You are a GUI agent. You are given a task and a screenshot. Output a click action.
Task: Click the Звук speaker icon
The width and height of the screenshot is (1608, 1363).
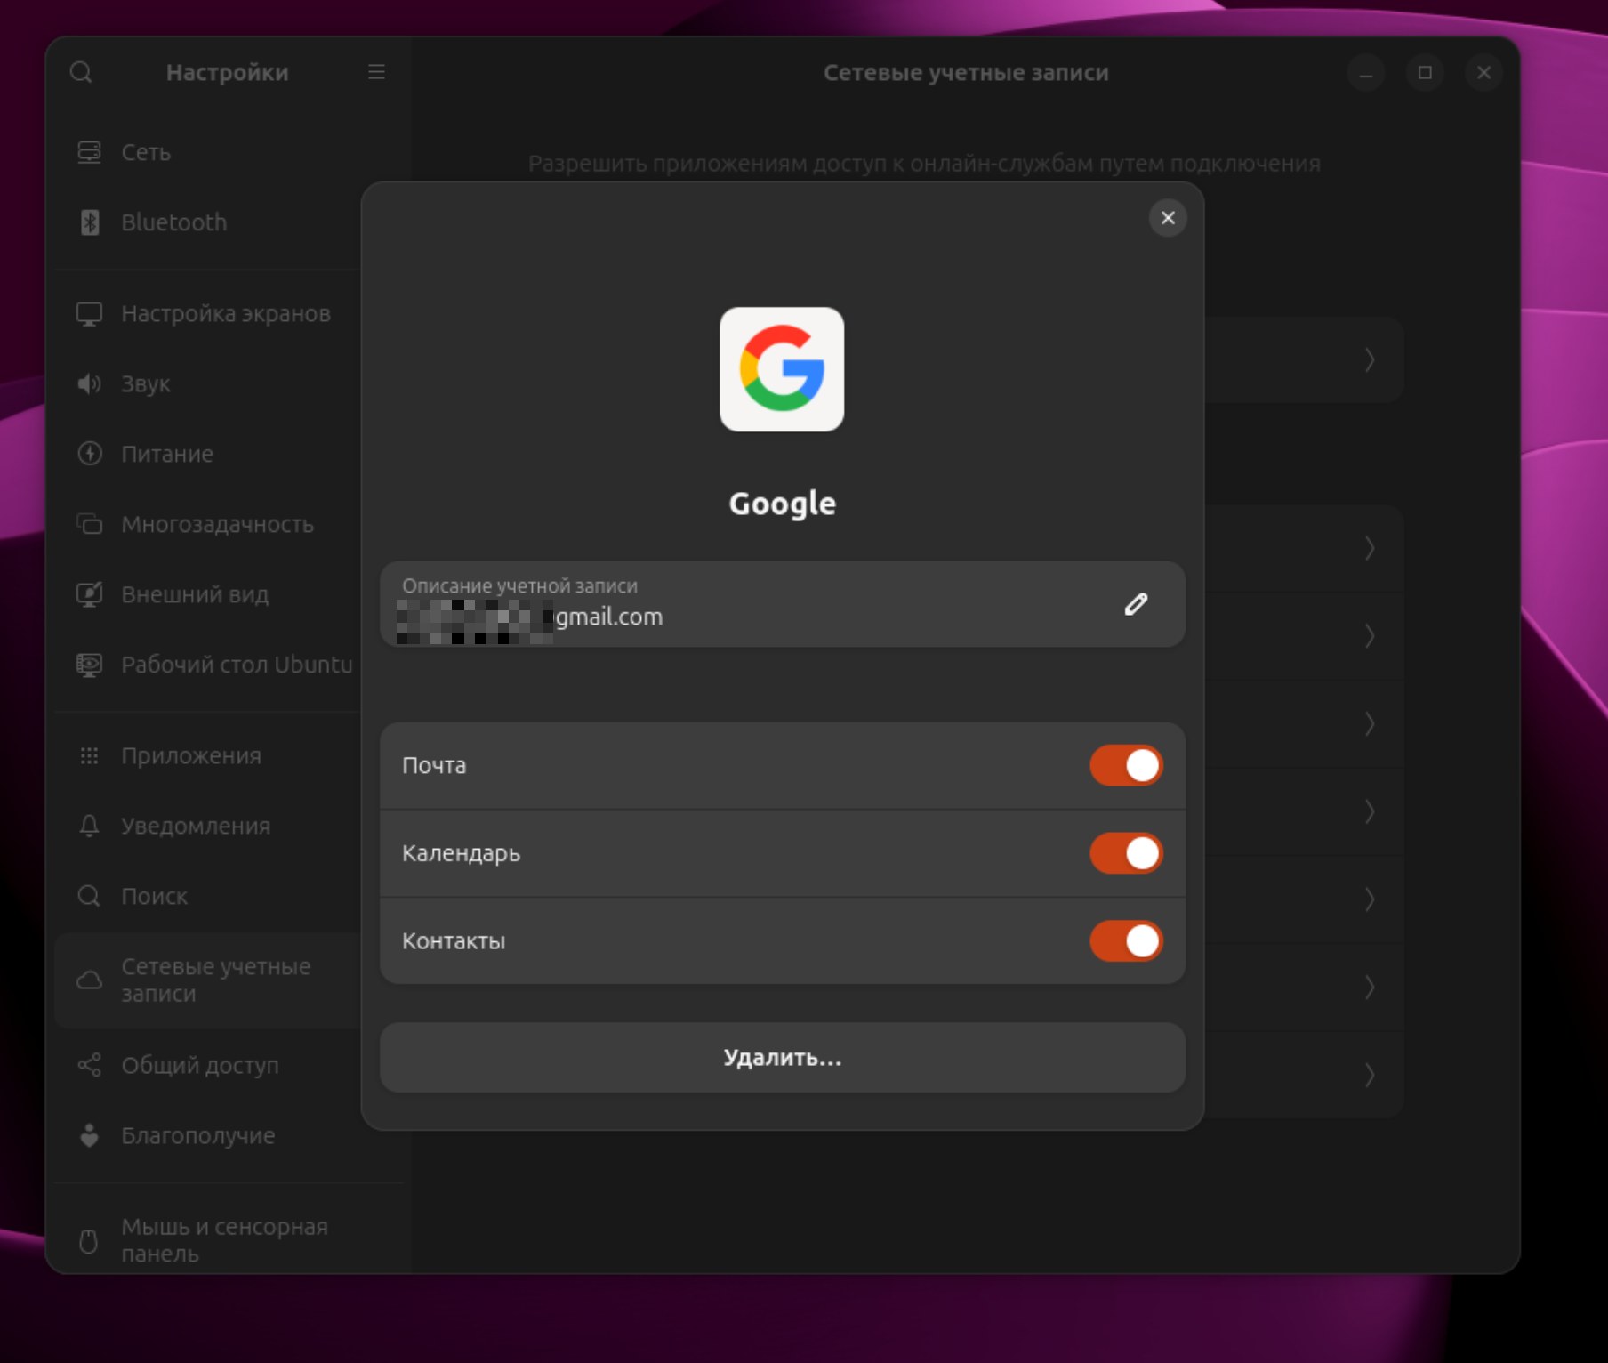click(90, 383)
